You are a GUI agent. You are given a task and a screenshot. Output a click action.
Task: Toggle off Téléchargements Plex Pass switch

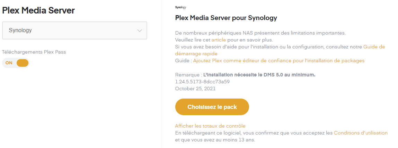click(x=16, y=63)
